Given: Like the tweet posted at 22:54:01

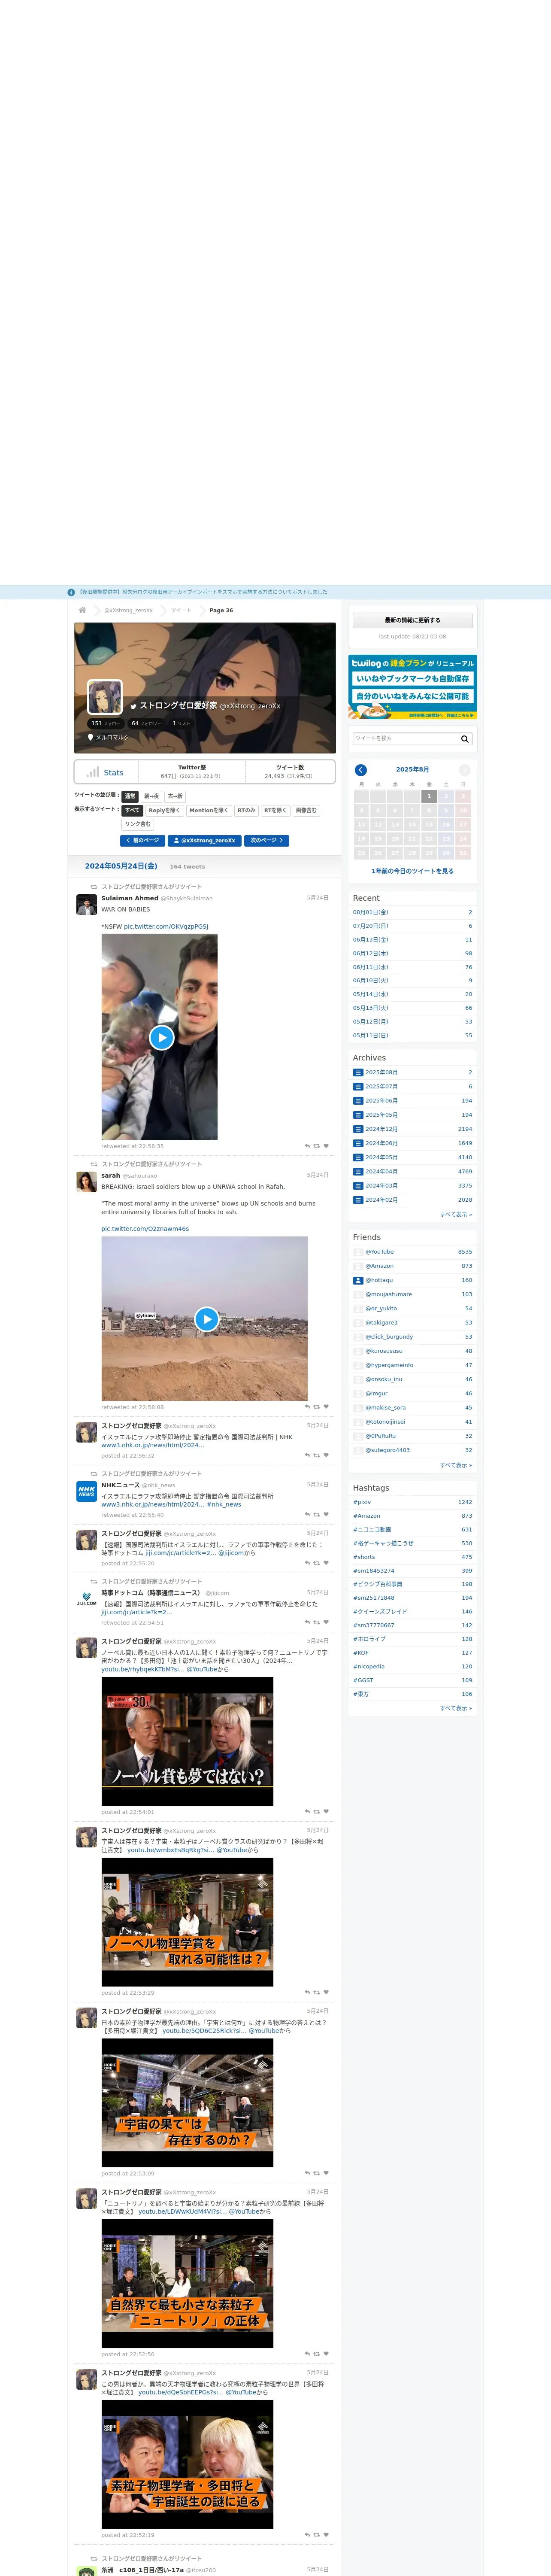Looking at the screenshot, I should point(326,1812).
